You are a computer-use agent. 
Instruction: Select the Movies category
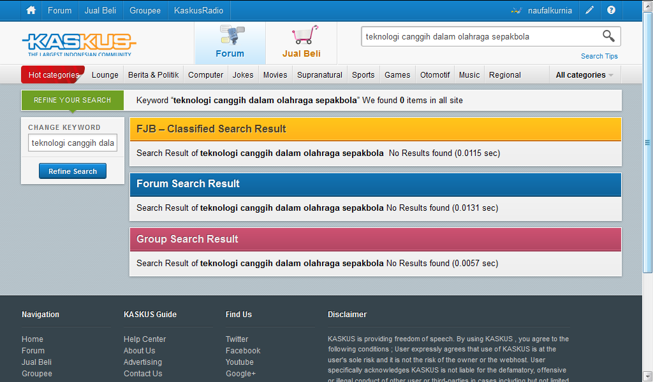[x=275, y=75]
